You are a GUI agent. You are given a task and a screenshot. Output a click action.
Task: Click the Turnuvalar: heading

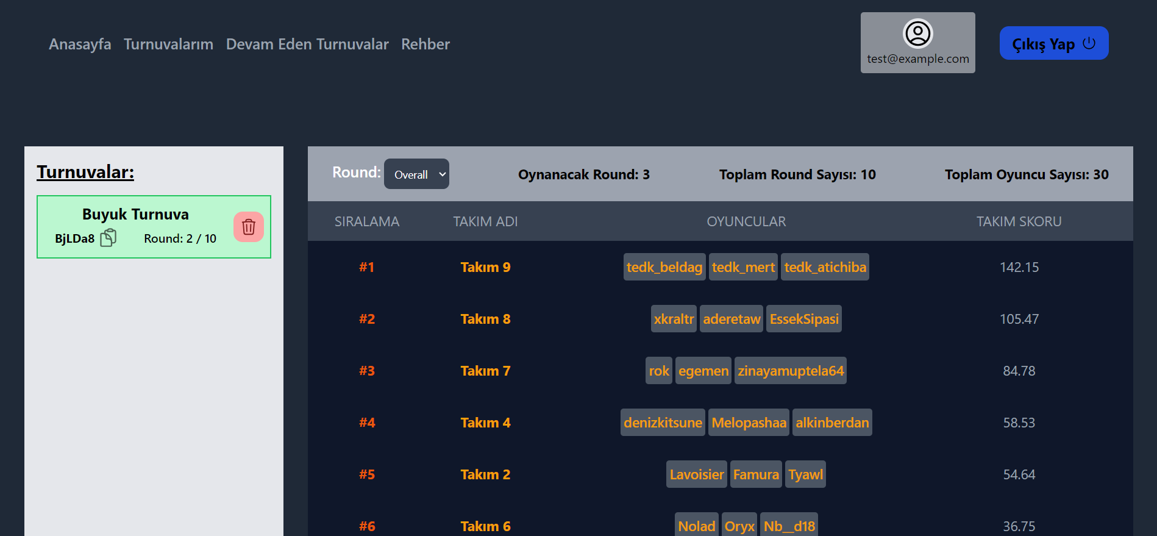click(85, 172)
